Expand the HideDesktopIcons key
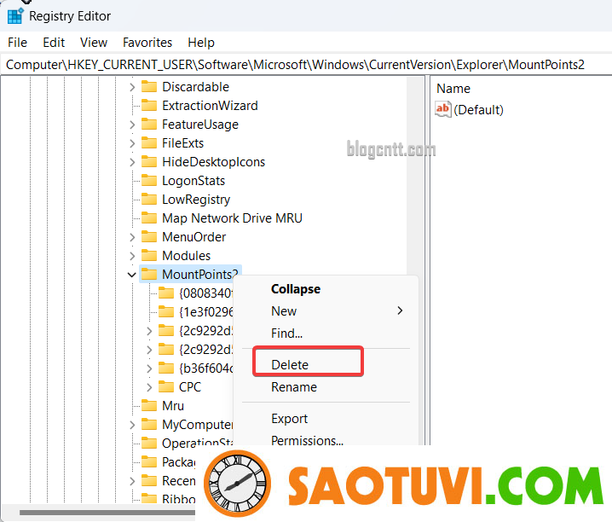This screenshot has width=612, height=522. [x=132, y=162]
